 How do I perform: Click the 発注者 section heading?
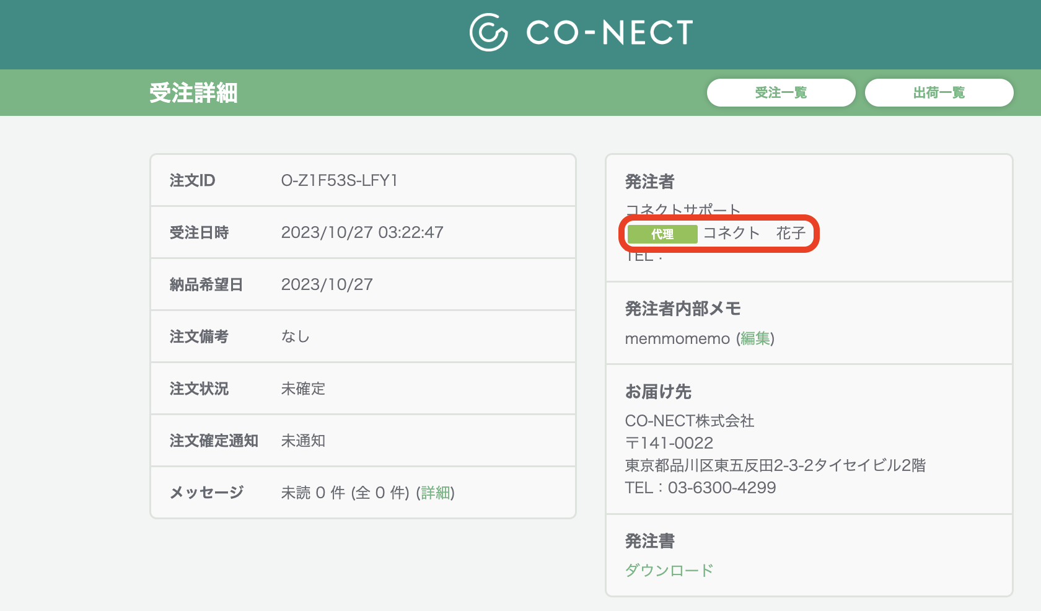click(x=649, y=182)
